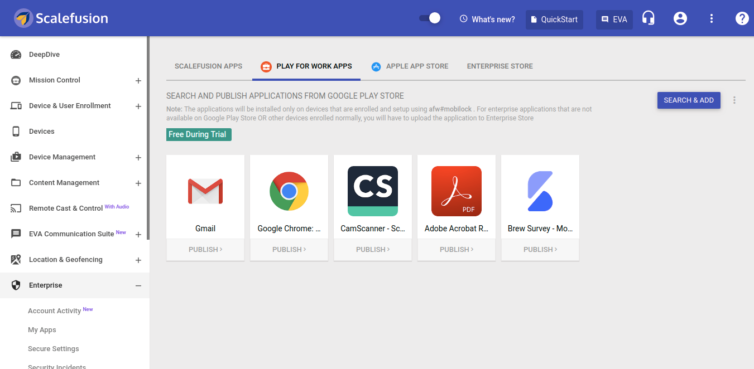The height and width of the screenshot is (369, 754).
Task: Switch to the Apple App Store tab
Action: pyautogui.click(x=410, y=66)
